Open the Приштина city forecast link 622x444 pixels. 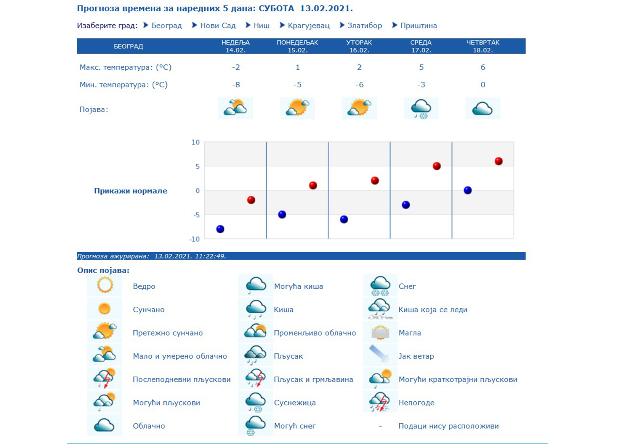(419, 26)
